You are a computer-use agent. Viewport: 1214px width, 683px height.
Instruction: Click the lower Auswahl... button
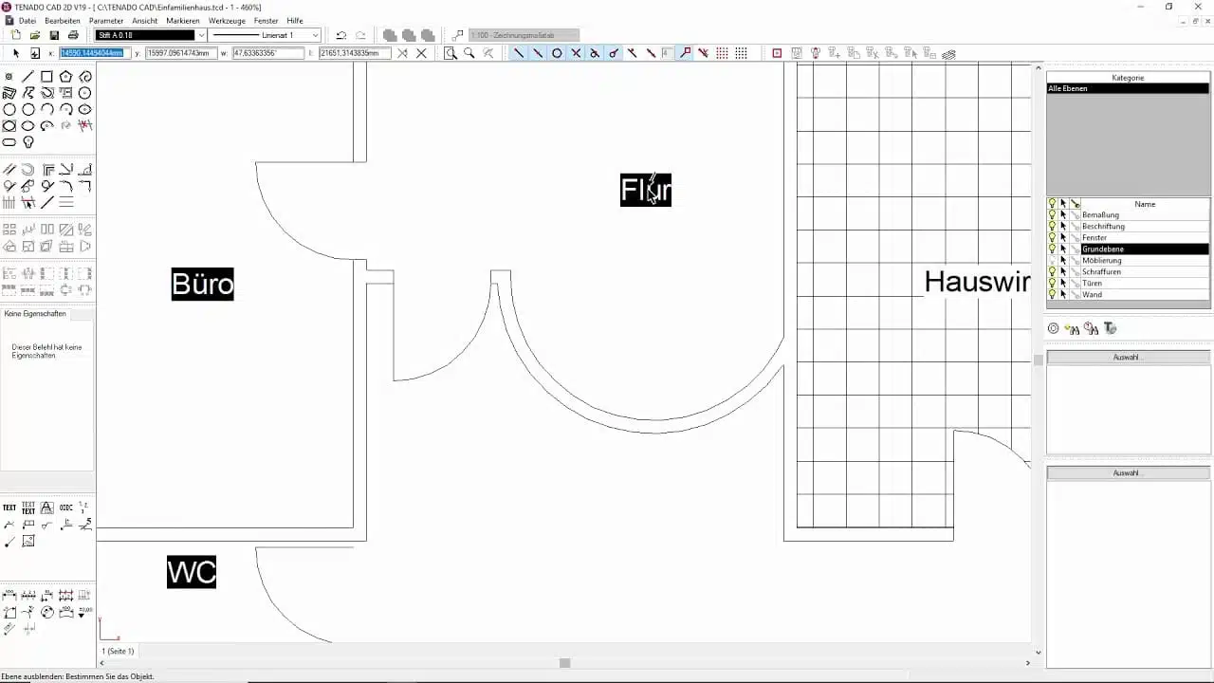click(x=1128, y=472)
